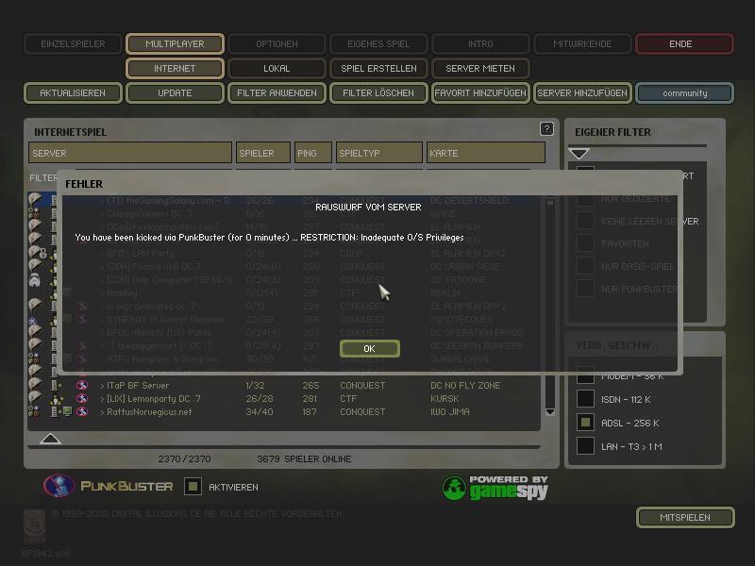Open the GameSpy logo link
The height and width of the screenshot is (566, 755).
(x=495, y=488)
